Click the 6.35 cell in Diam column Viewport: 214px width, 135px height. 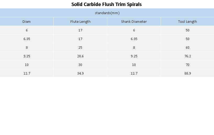click(x=27, y=39)
